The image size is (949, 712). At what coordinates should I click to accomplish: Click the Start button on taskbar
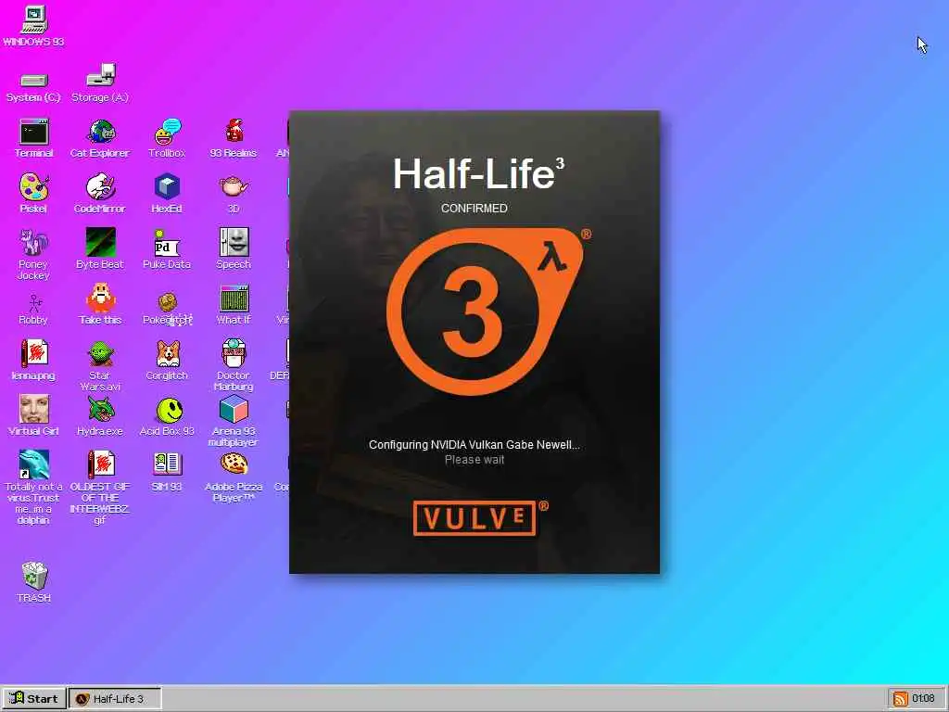coord(34,699)
